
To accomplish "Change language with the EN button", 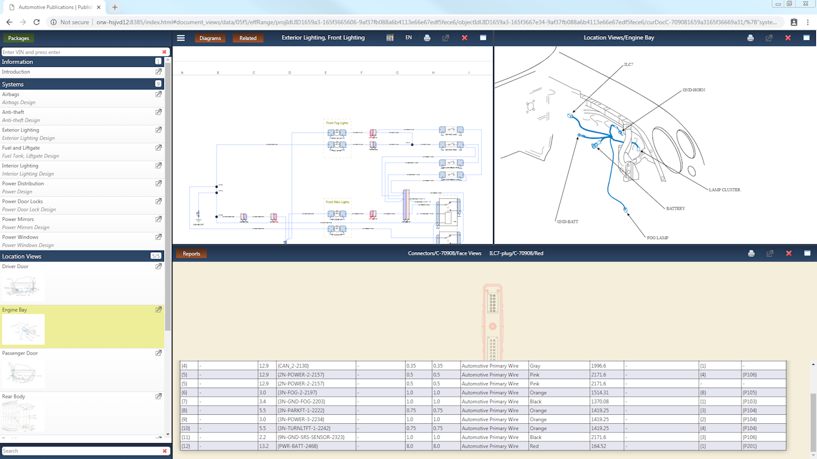I will point(408,38).
